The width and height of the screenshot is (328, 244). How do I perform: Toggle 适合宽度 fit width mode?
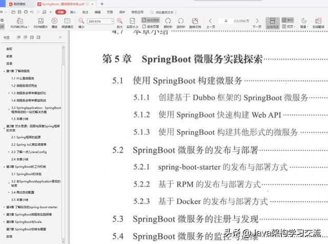point(150,20)
